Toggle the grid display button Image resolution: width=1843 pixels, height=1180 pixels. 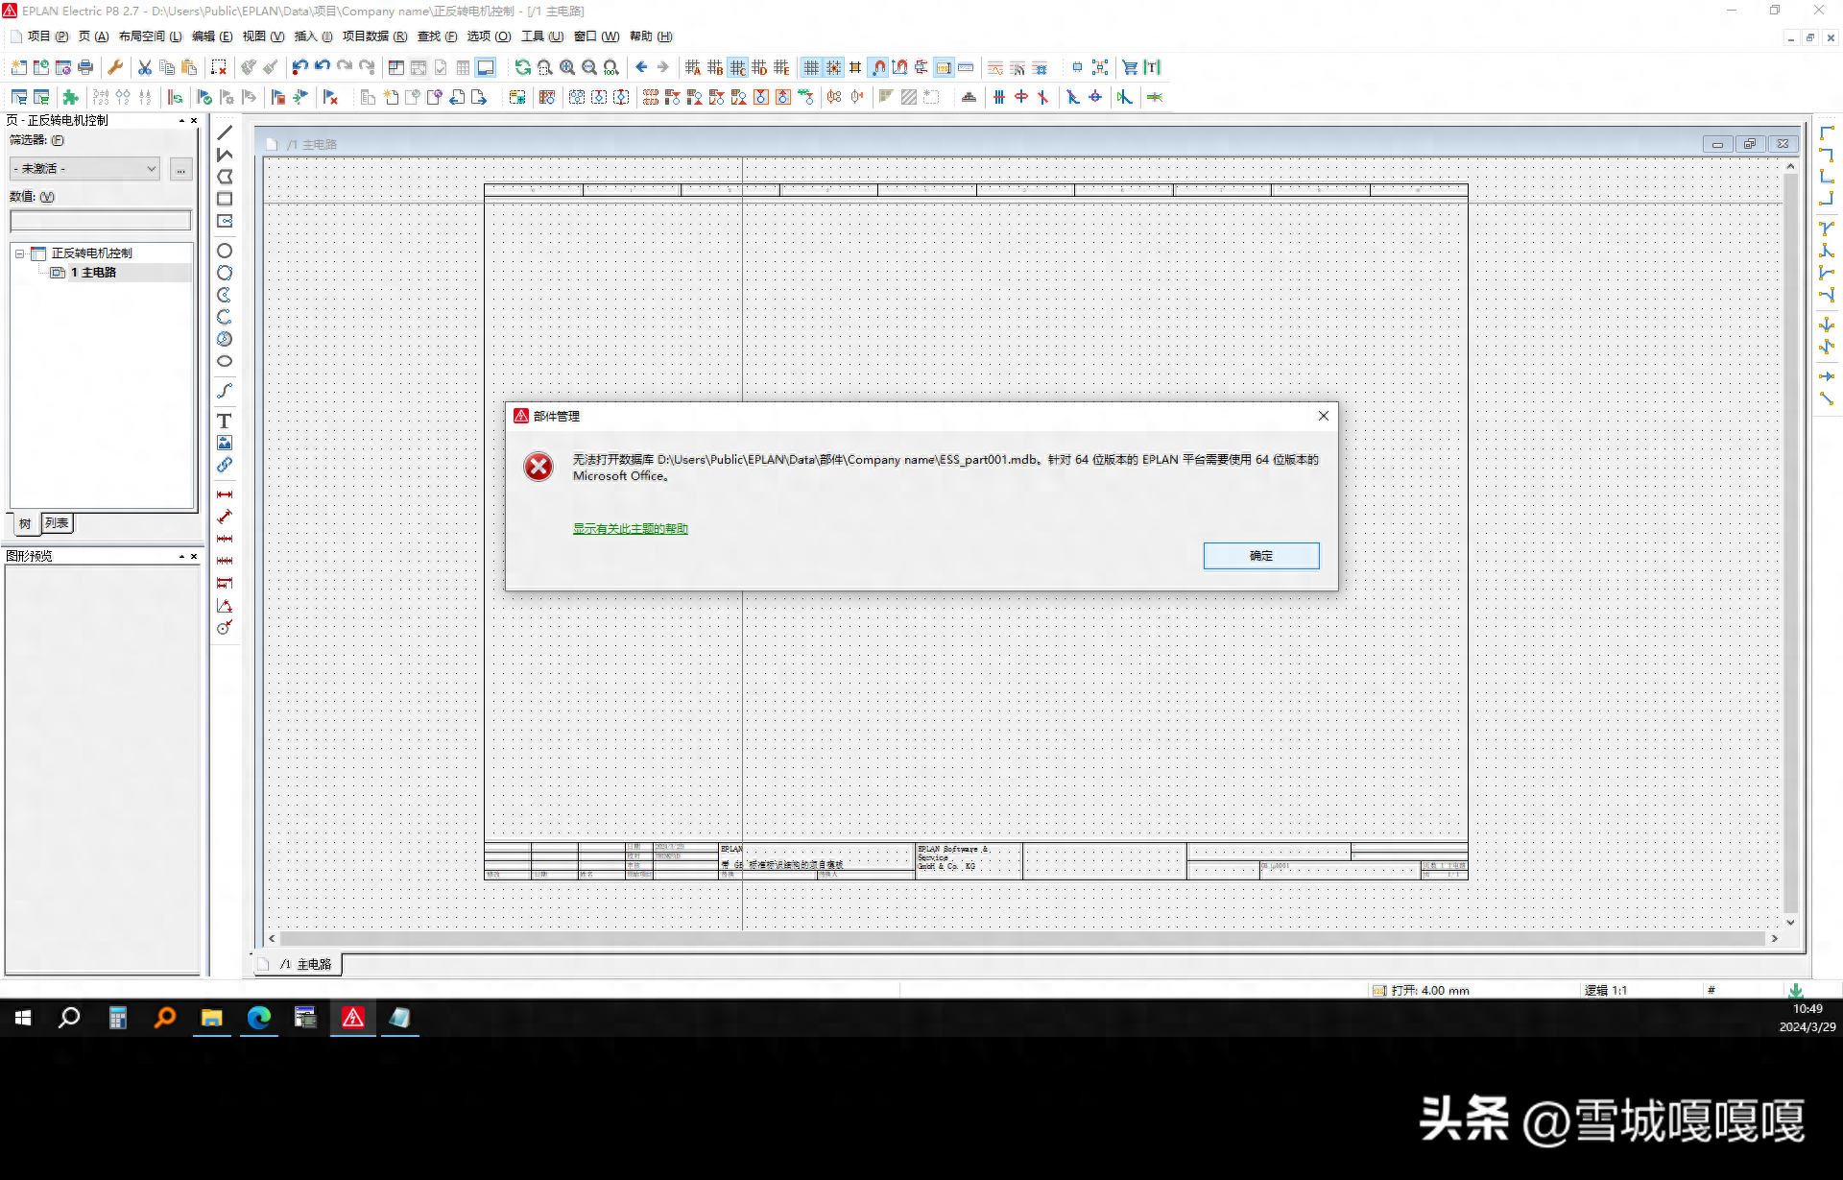coord(811,67)
